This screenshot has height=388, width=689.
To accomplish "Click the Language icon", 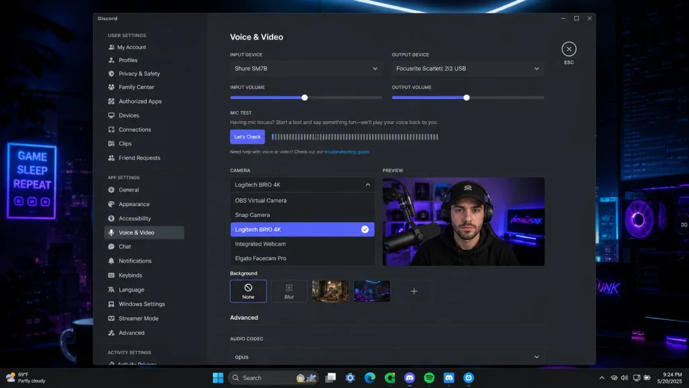I will click(111, 290).
